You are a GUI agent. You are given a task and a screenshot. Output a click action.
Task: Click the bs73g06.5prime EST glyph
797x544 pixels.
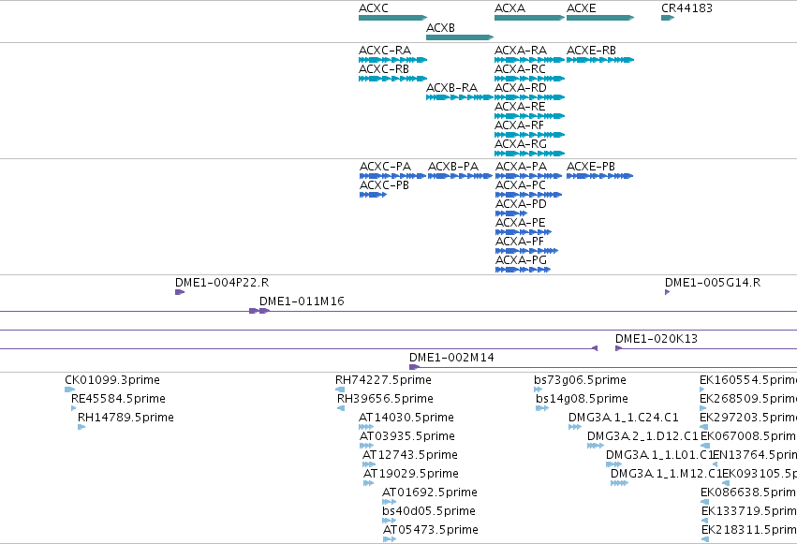[539, 390]
